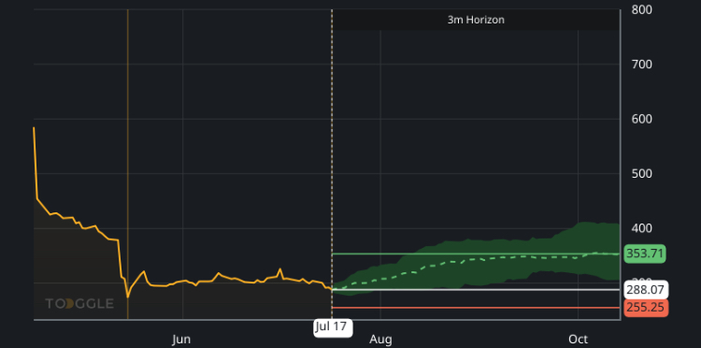
Task: Select the 3m Horizon header bar
Action: (x=476, y=21)
